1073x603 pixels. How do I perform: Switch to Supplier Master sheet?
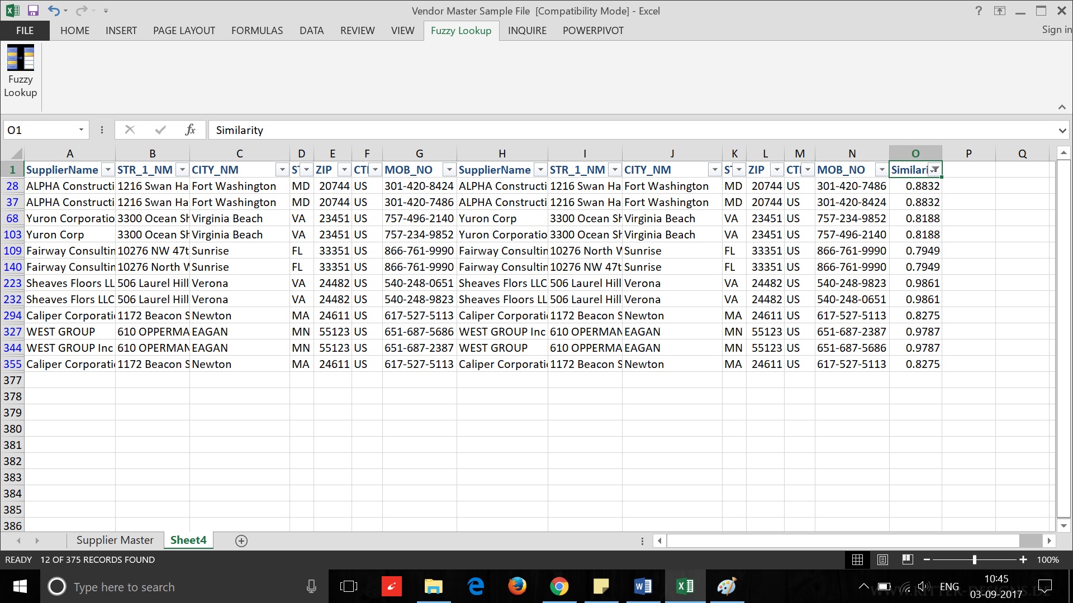115,540
